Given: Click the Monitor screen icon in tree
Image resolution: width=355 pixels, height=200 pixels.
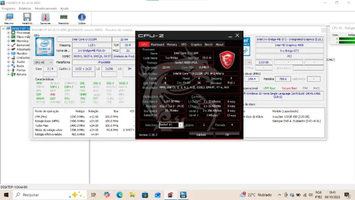Looking at the screenshot, I should (x=13, y=53).
